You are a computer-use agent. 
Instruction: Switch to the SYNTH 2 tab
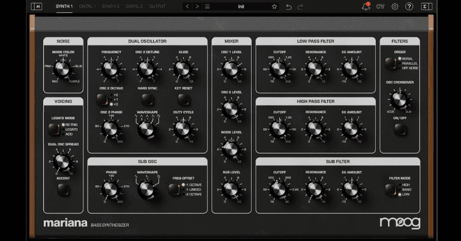pos(111,6)
